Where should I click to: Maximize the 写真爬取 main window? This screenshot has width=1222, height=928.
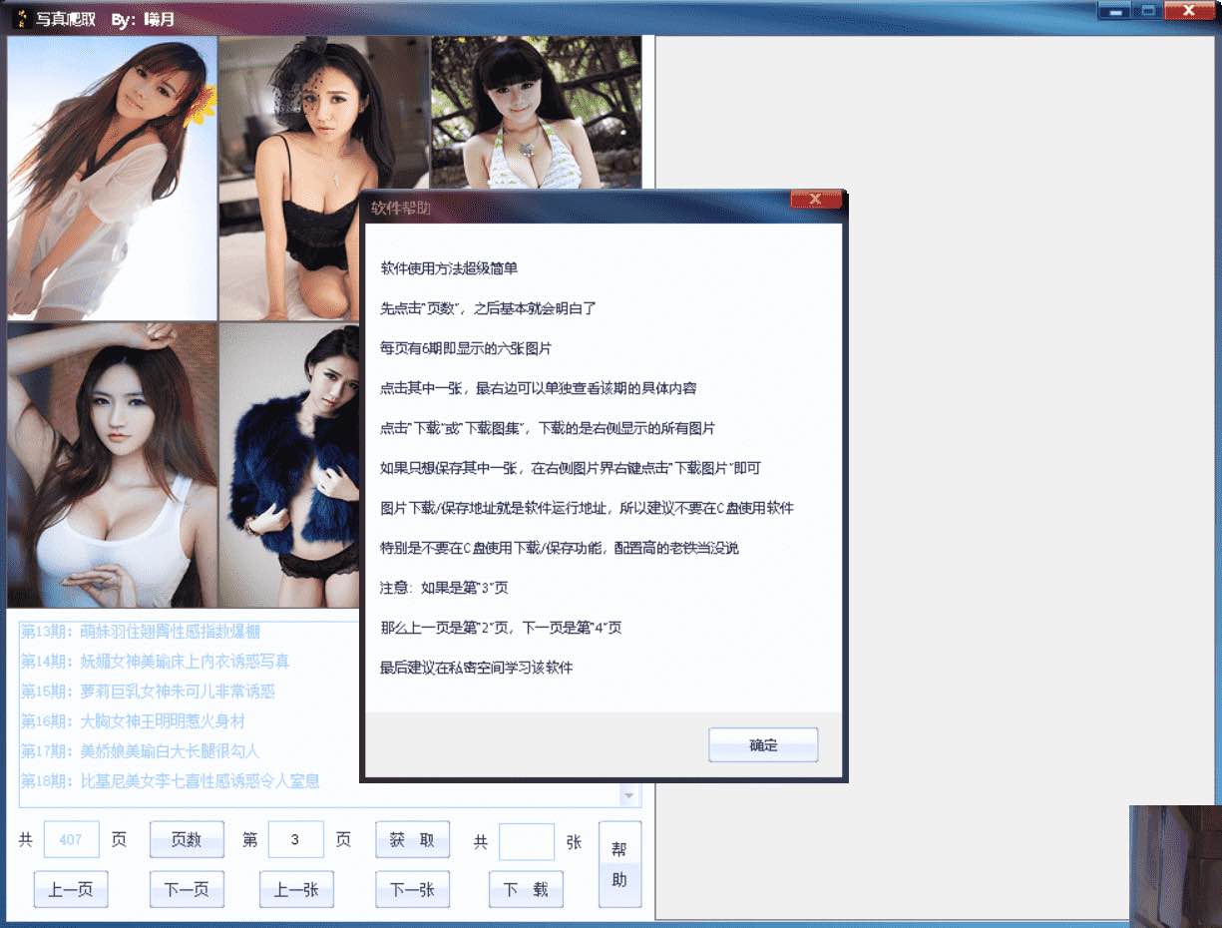(1148, 11)
